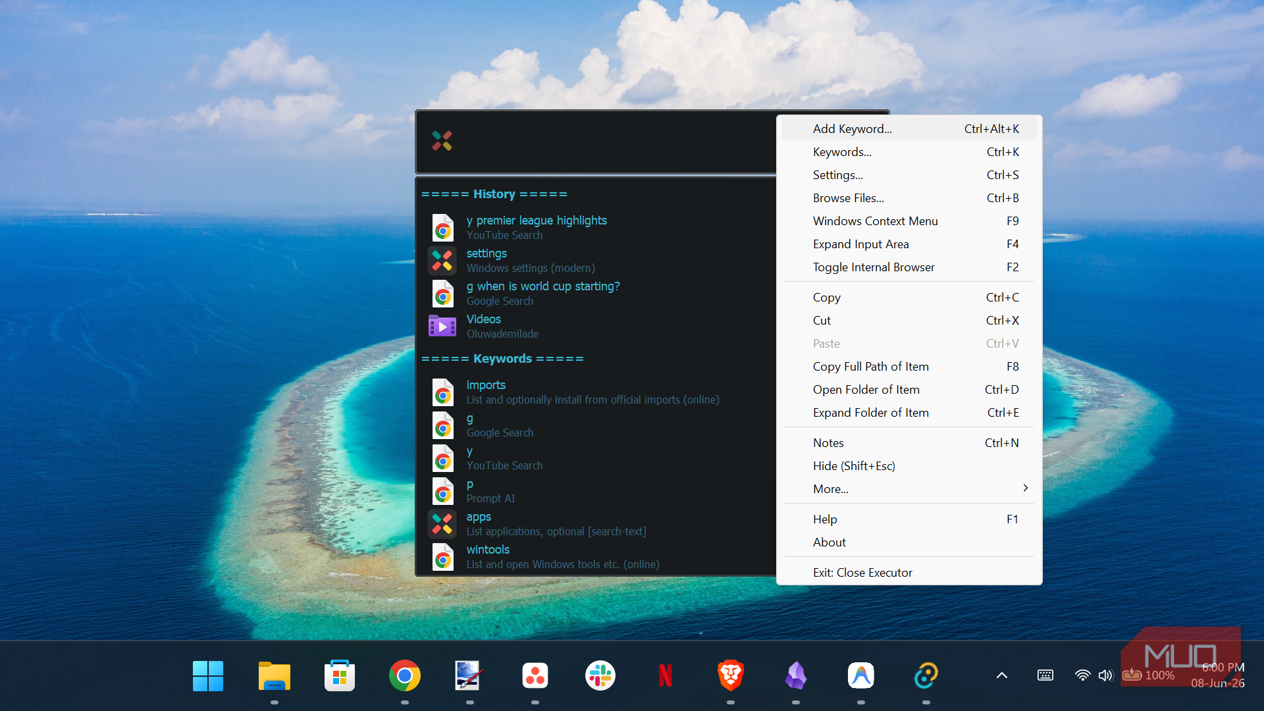Click the volume speaker tray icon
The width and height of the screenshot is (1264, 711).
[1105, 675]
